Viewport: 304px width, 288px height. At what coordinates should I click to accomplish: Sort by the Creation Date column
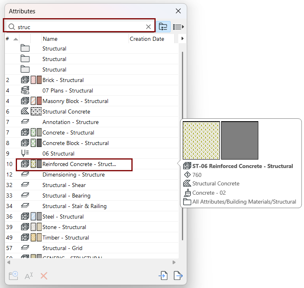(x=152, y=39)
